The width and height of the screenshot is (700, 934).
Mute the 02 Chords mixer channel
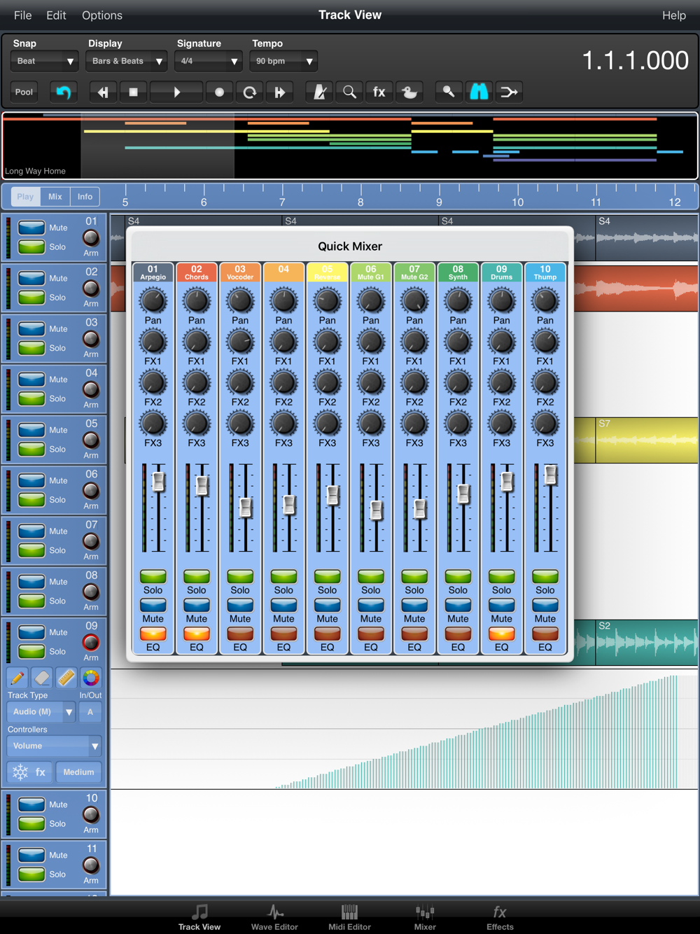(197, 606)
